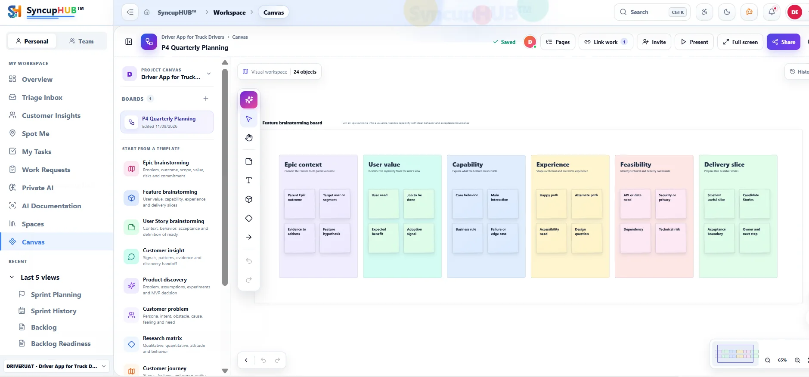
Task: Open notifications bell
Action: click(x=772, y=12)
